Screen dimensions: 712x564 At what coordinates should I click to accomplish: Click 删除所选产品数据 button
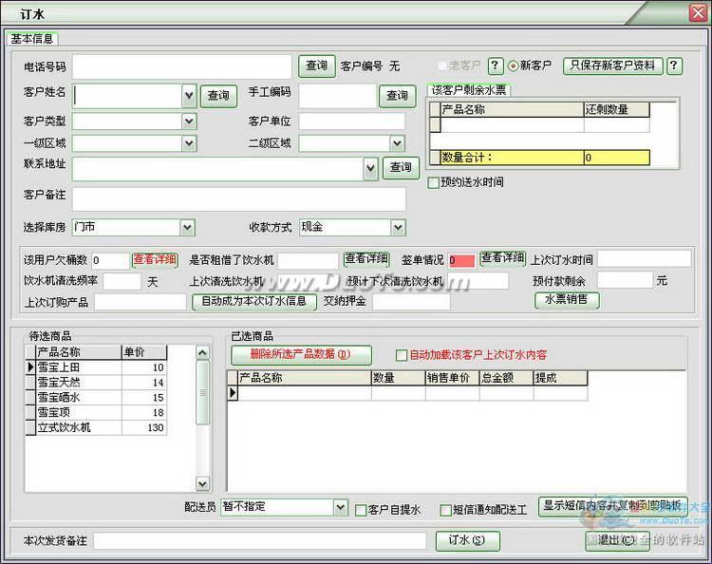point(301,355)
